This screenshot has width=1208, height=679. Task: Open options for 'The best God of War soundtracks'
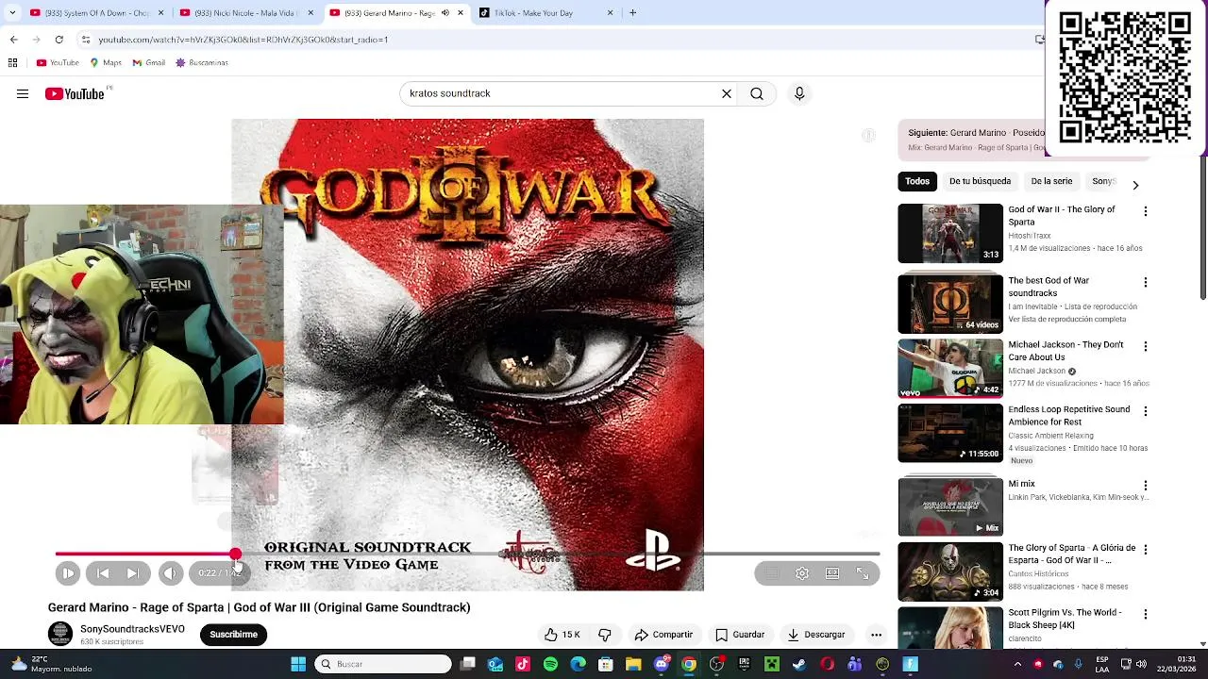click(1146, 282)
